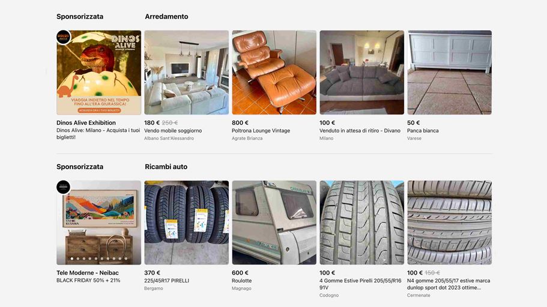547x307 pixels.
Task: Open the Dinos Alive Exhibition ad image
Action: [98, 73]
